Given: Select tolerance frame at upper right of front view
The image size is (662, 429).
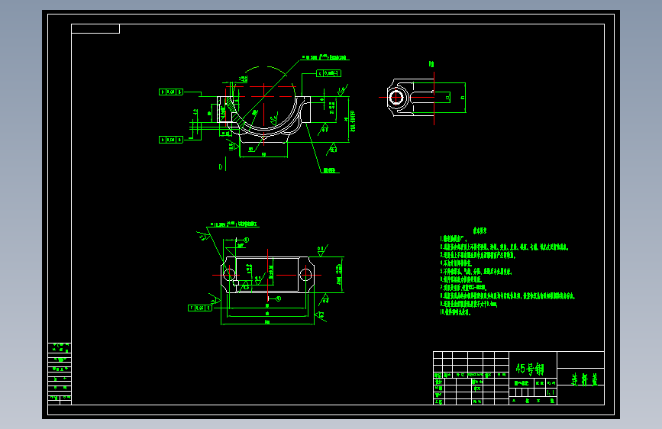Looking at the screenshot, I should 328,73.
